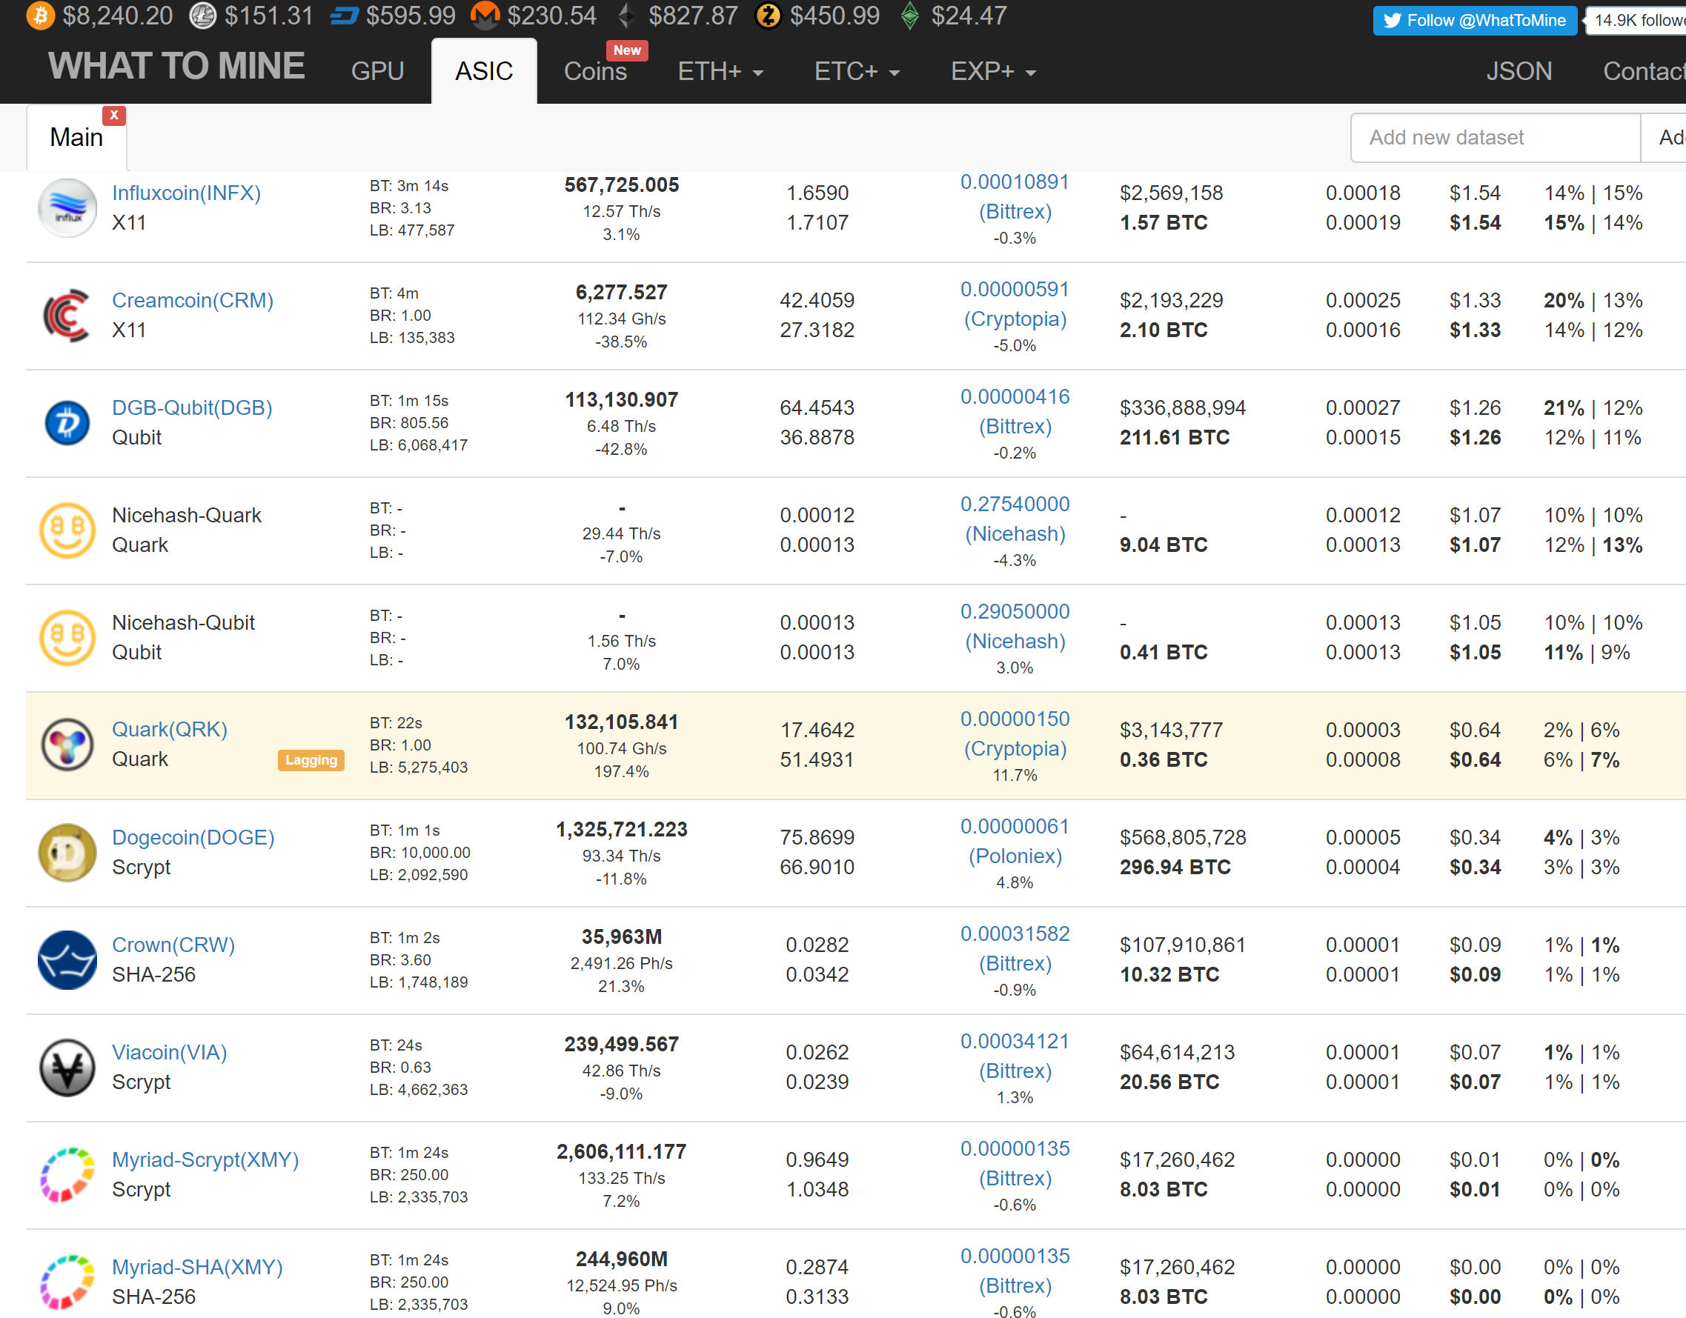
Task: Click the Myriad-SHA logo icon
Action: [x=67, y=1282]
